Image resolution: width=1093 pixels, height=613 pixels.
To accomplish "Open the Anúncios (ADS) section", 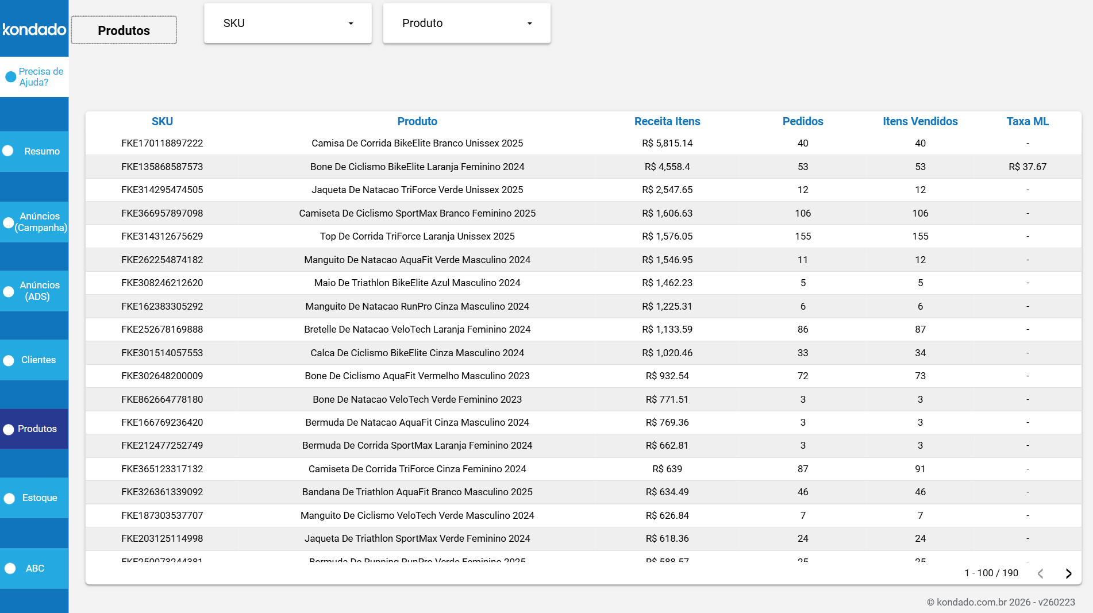I will 39,291.
